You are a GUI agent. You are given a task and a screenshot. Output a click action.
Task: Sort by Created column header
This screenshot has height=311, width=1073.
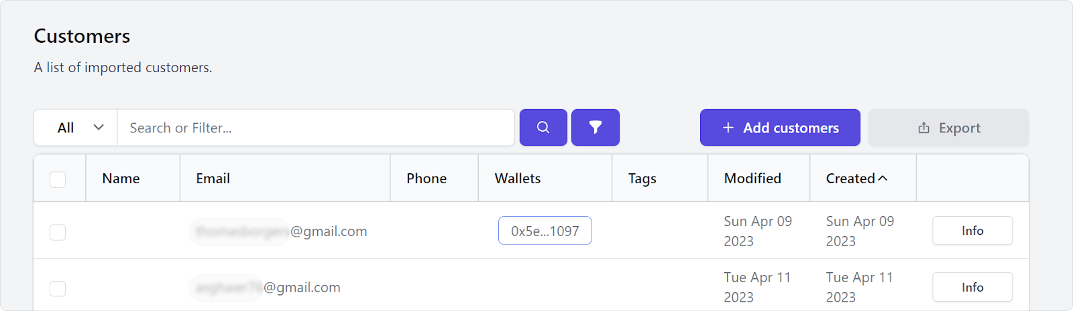[x=850, y=179]
